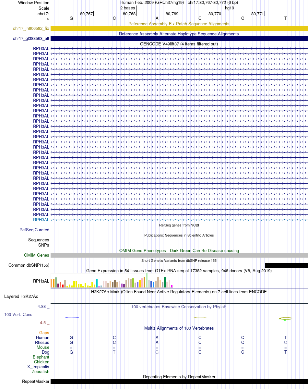
Task: Click the light G in the Dog row
Action: click(157, 352)
